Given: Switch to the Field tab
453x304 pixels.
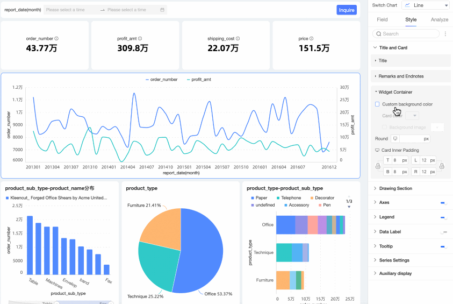Looking at the screenshot, I should click(382, 19).
